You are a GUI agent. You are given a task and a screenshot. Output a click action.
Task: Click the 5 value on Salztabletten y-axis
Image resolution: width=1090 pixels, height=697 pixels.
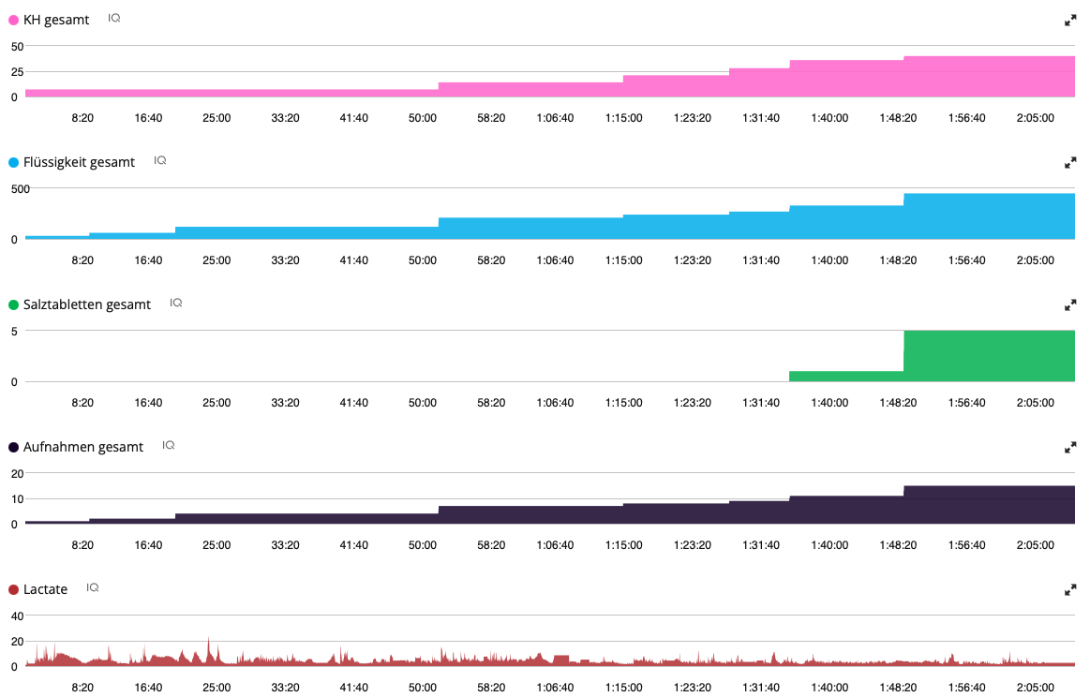pos(14,332)
